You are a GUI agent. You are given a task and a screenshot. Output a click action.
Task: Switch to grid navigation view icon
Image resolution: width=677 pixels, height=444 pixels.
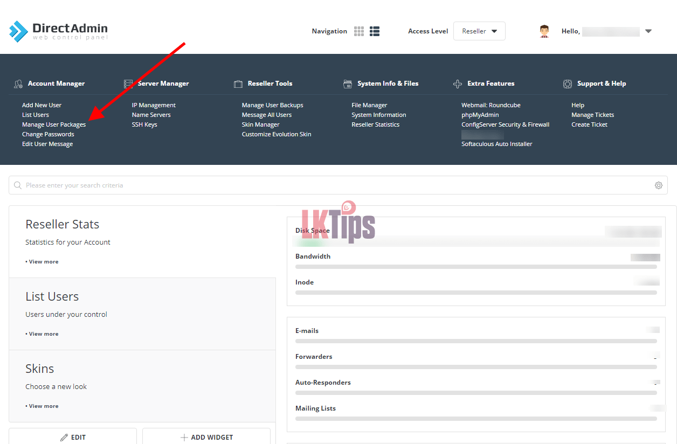[x=359, y=31]
